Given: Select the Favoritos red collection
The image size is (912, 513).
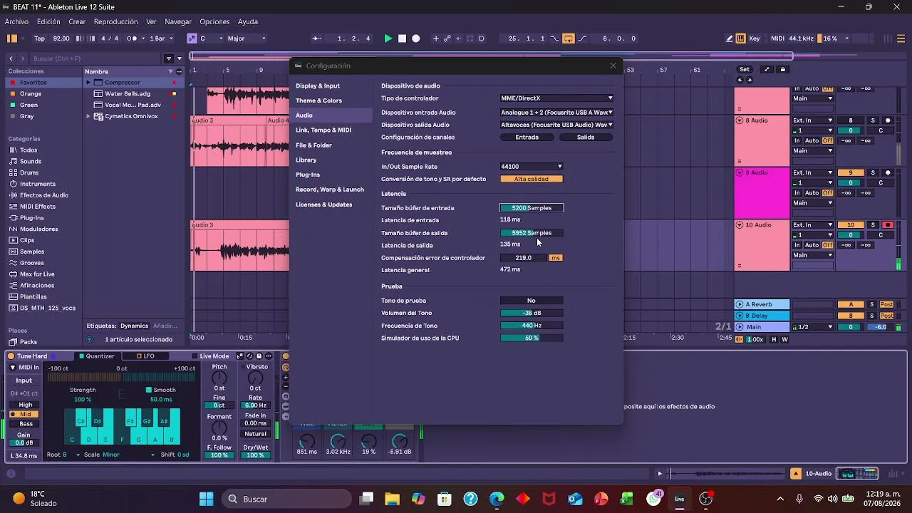Looking at the screenshot, I should [33, 83].
